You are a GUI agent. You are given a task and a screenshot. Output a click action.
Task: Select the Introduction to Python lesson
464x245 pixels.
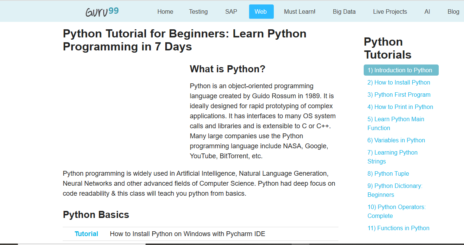point(401,70)
